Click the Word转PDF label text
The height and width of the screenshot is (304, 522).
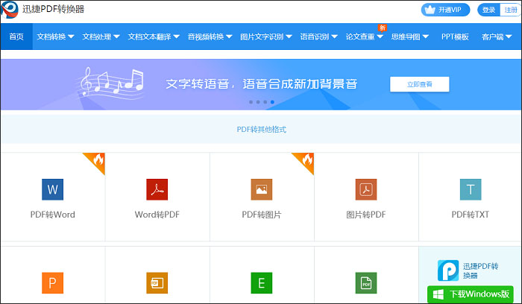pos(157,215)
